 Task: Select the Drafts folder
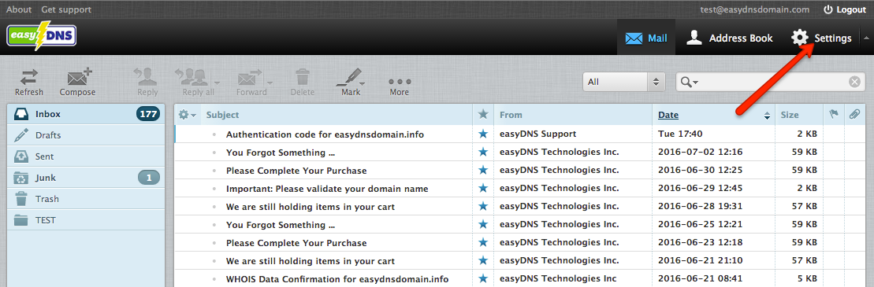coord(86,135)
